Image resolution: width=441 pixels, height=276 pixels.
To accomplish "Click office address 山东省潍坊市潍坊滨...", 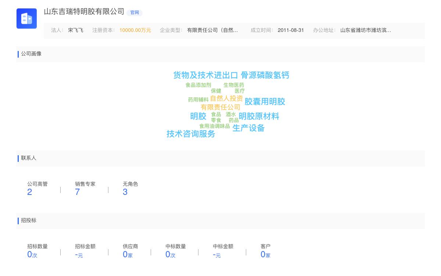I will [x=366, y=30].
